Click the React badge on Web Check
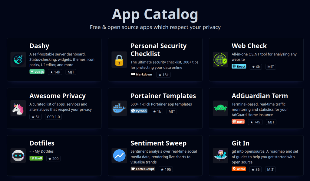The width and height of the screenshot is (310, 181). pyautogui.click(x=239, y=66)
